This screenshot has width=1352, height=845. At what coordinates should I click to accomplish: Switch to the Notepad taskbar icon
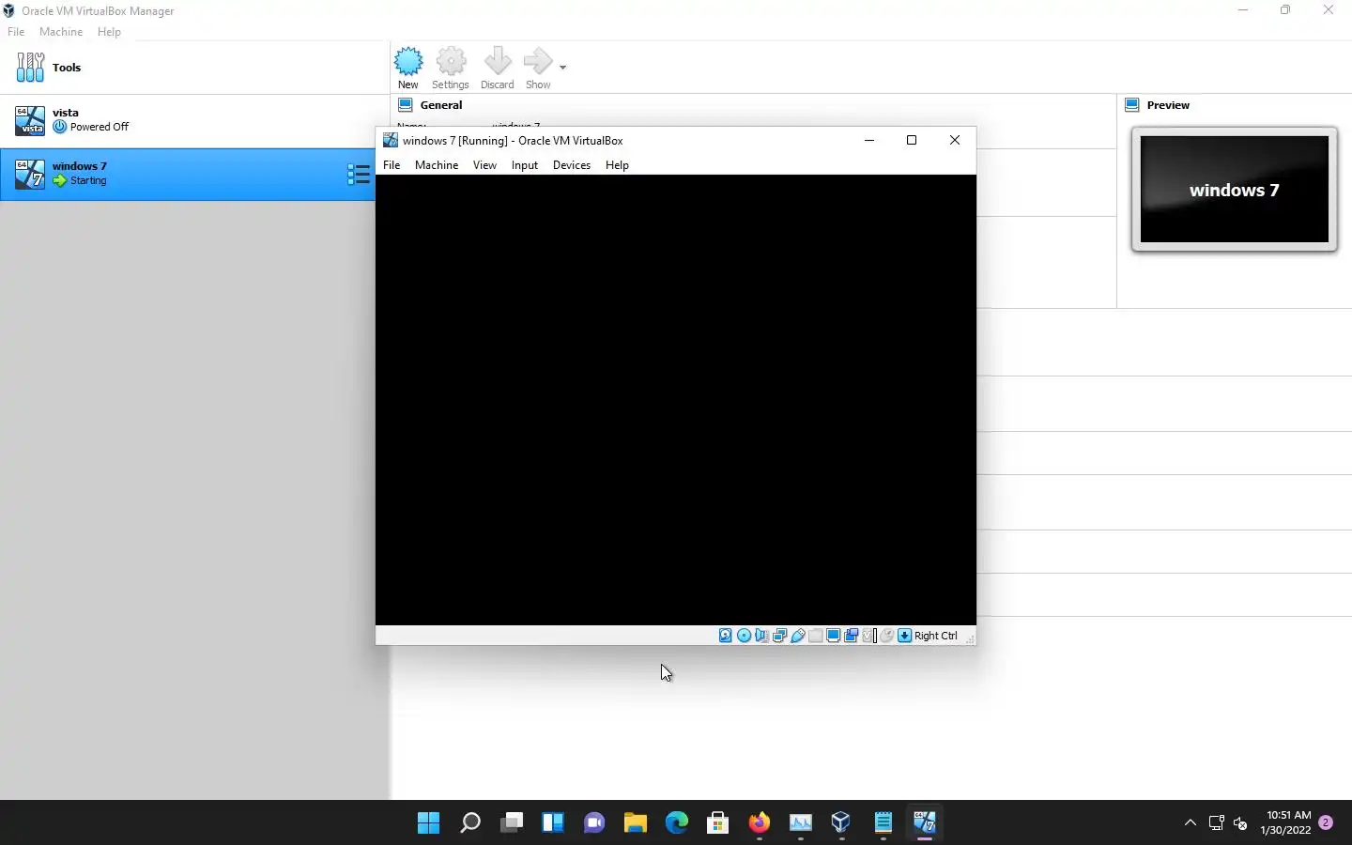pyautogui.click(x=883, y=823)
